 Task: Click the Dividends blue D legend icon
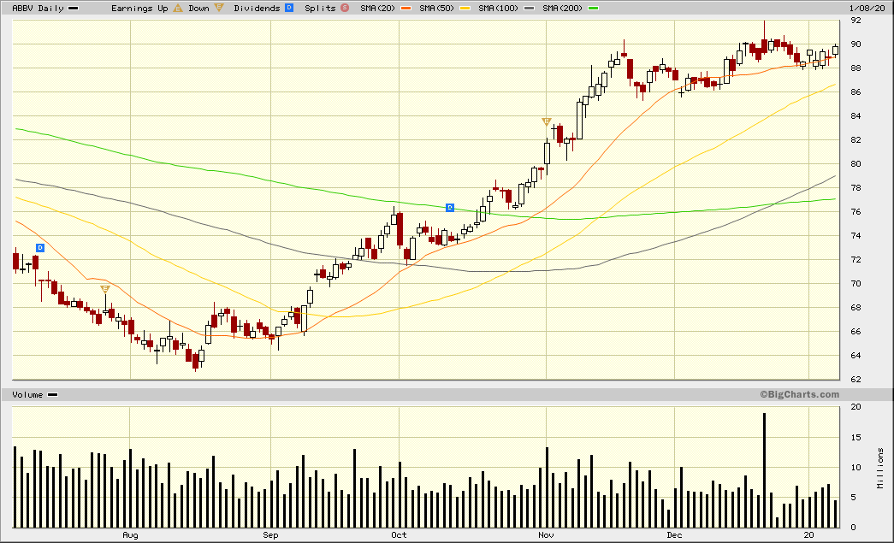pos(289,8)
